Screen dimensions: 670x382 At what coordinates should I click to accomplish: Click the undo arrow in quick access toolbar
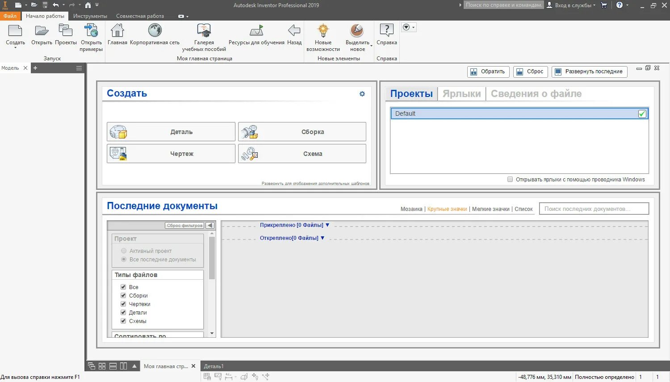[56, 5]
